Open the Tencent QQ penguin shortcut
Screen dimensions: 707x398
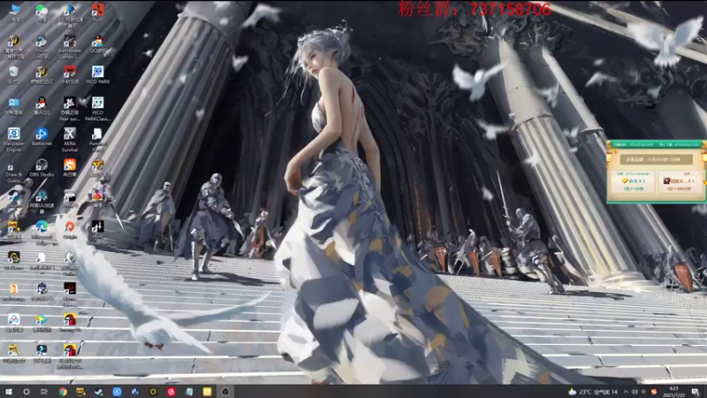click(42, 105)
